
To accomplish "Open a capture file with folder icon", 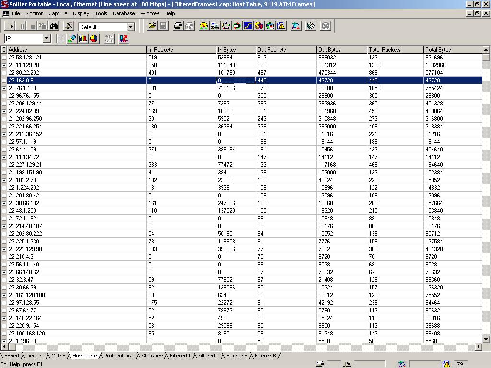I will click(152, 26).
